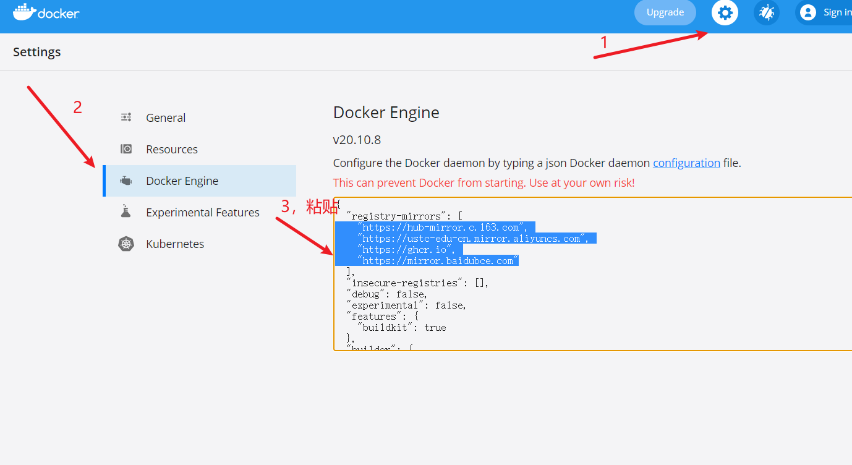Click the Docker Engine whale icon
The width and height of the screenshot is (852, 465).
click(x=126, y=181)
